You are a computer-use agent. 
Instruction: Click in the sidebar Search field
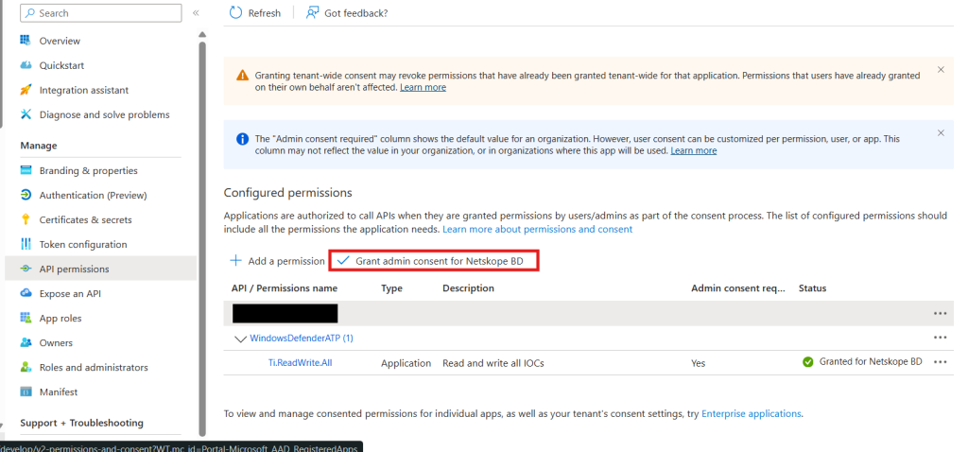(x=101, y=13)
